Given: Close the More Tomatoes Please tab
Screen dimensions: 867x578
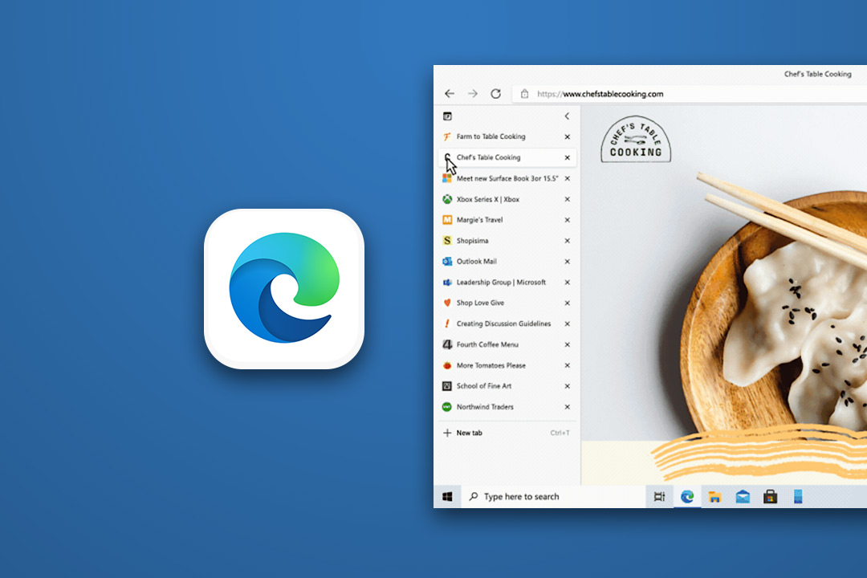Looking at the screenshot, I should click(568, 365).
